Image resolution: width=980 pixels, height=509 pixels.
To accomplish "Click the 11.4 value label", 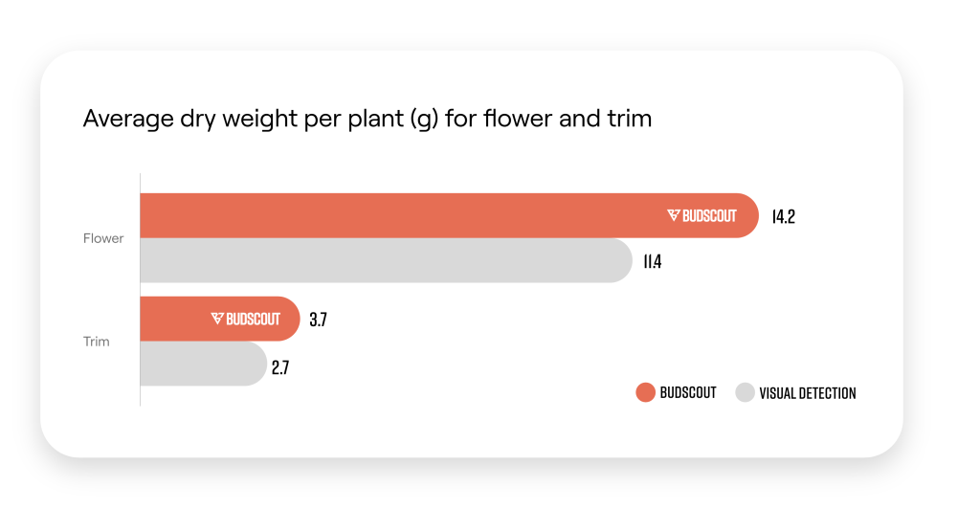I will (x=653, y=262).
